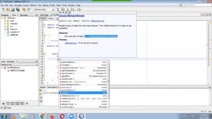Image resolution: width=212 pixels, height=119 pixels.
Task: Click the Search input field
Action: click(197, 5)
